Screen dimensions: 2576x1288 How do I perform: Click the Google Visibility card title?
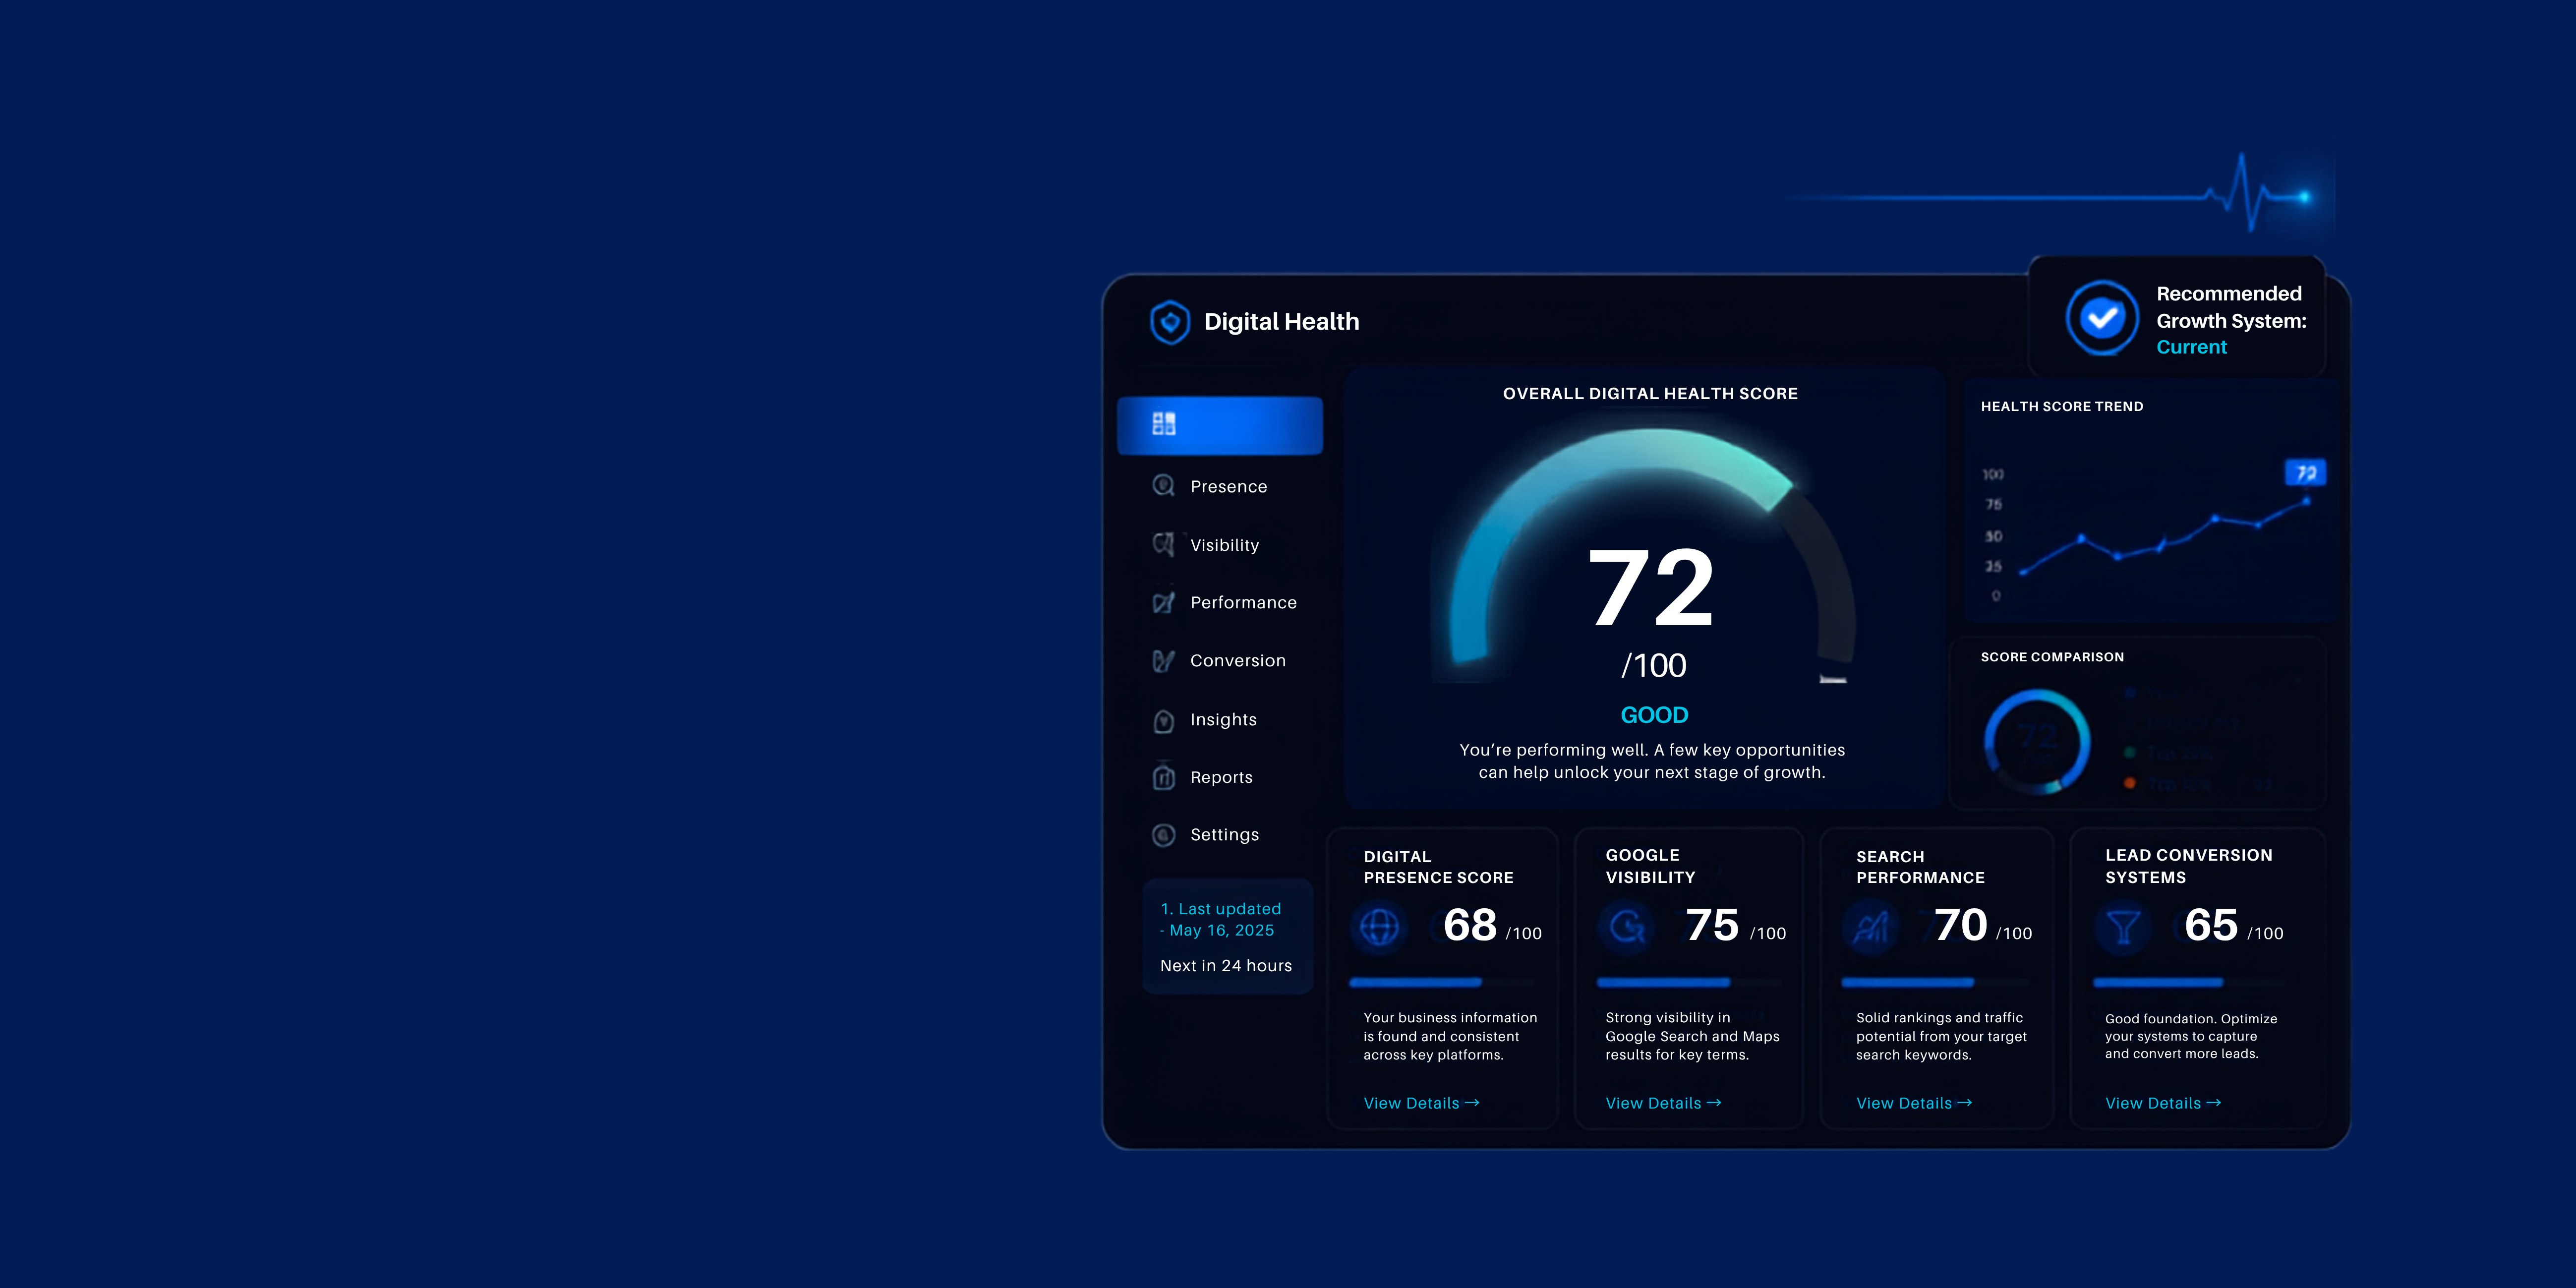pyautogui.click(x=1650, y=866)
